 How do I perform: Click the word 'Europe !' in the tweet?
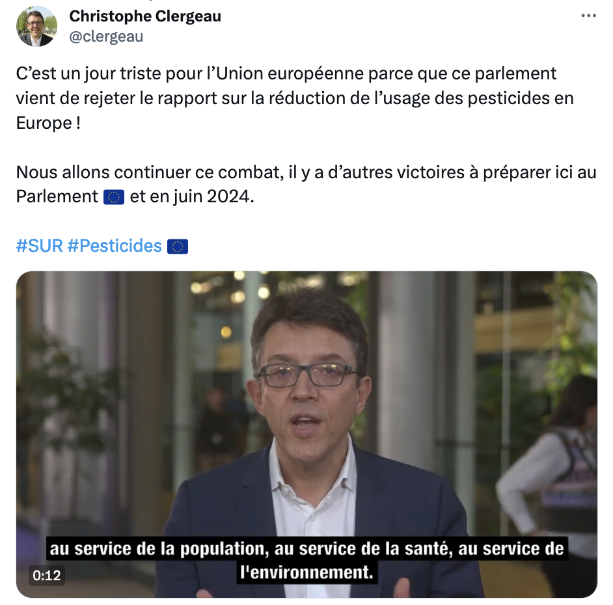point(48,123)
